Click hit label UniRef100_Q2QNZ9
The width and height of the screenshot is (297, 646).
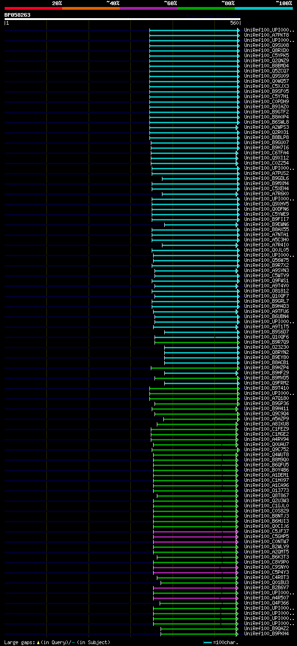pyautogui.click(x=266, y=60)
